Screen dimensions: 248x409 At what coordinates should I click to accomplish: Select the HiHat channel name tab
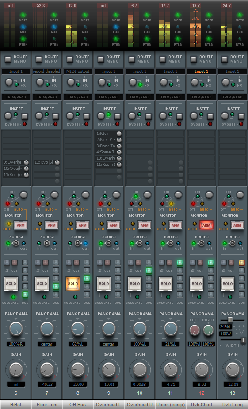[x=15, y=405]
